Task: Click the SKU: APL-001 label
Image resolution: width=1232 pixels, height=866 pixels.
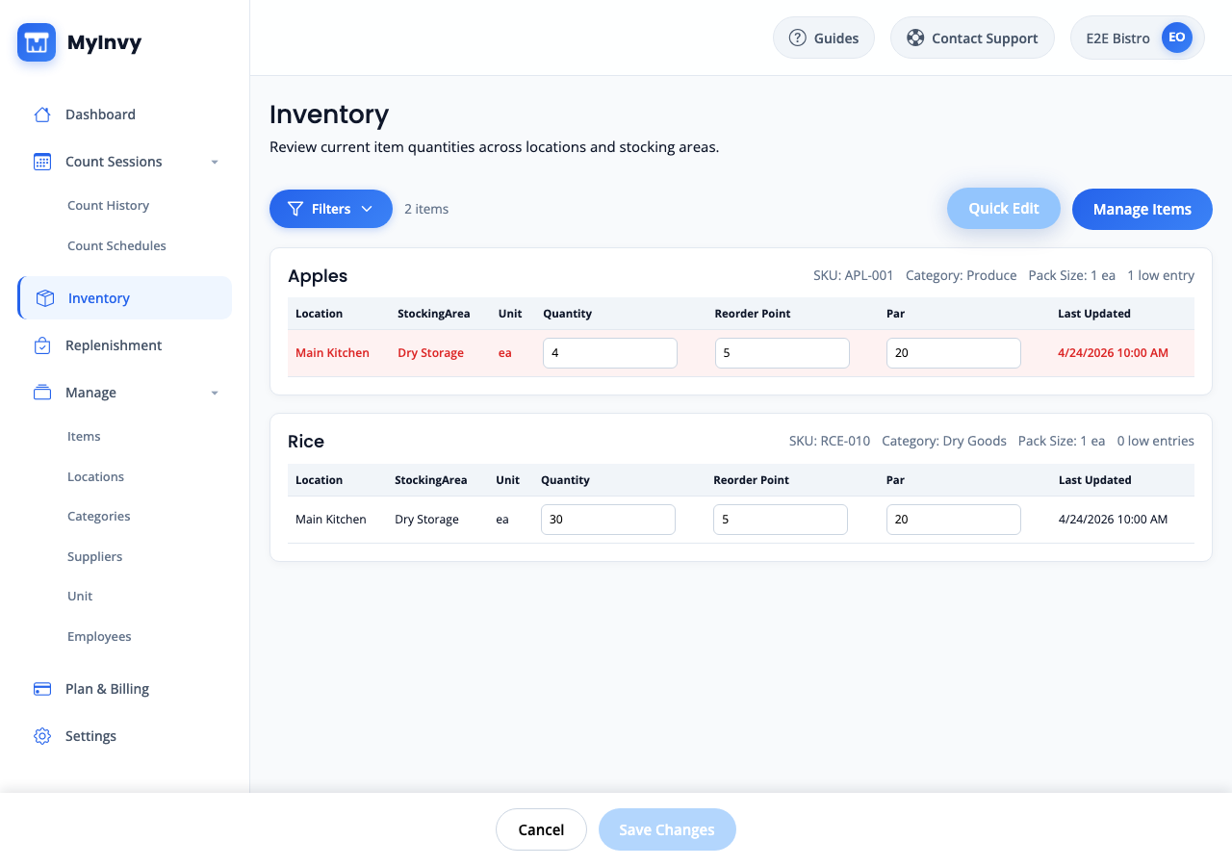Action: pos(854,275)
